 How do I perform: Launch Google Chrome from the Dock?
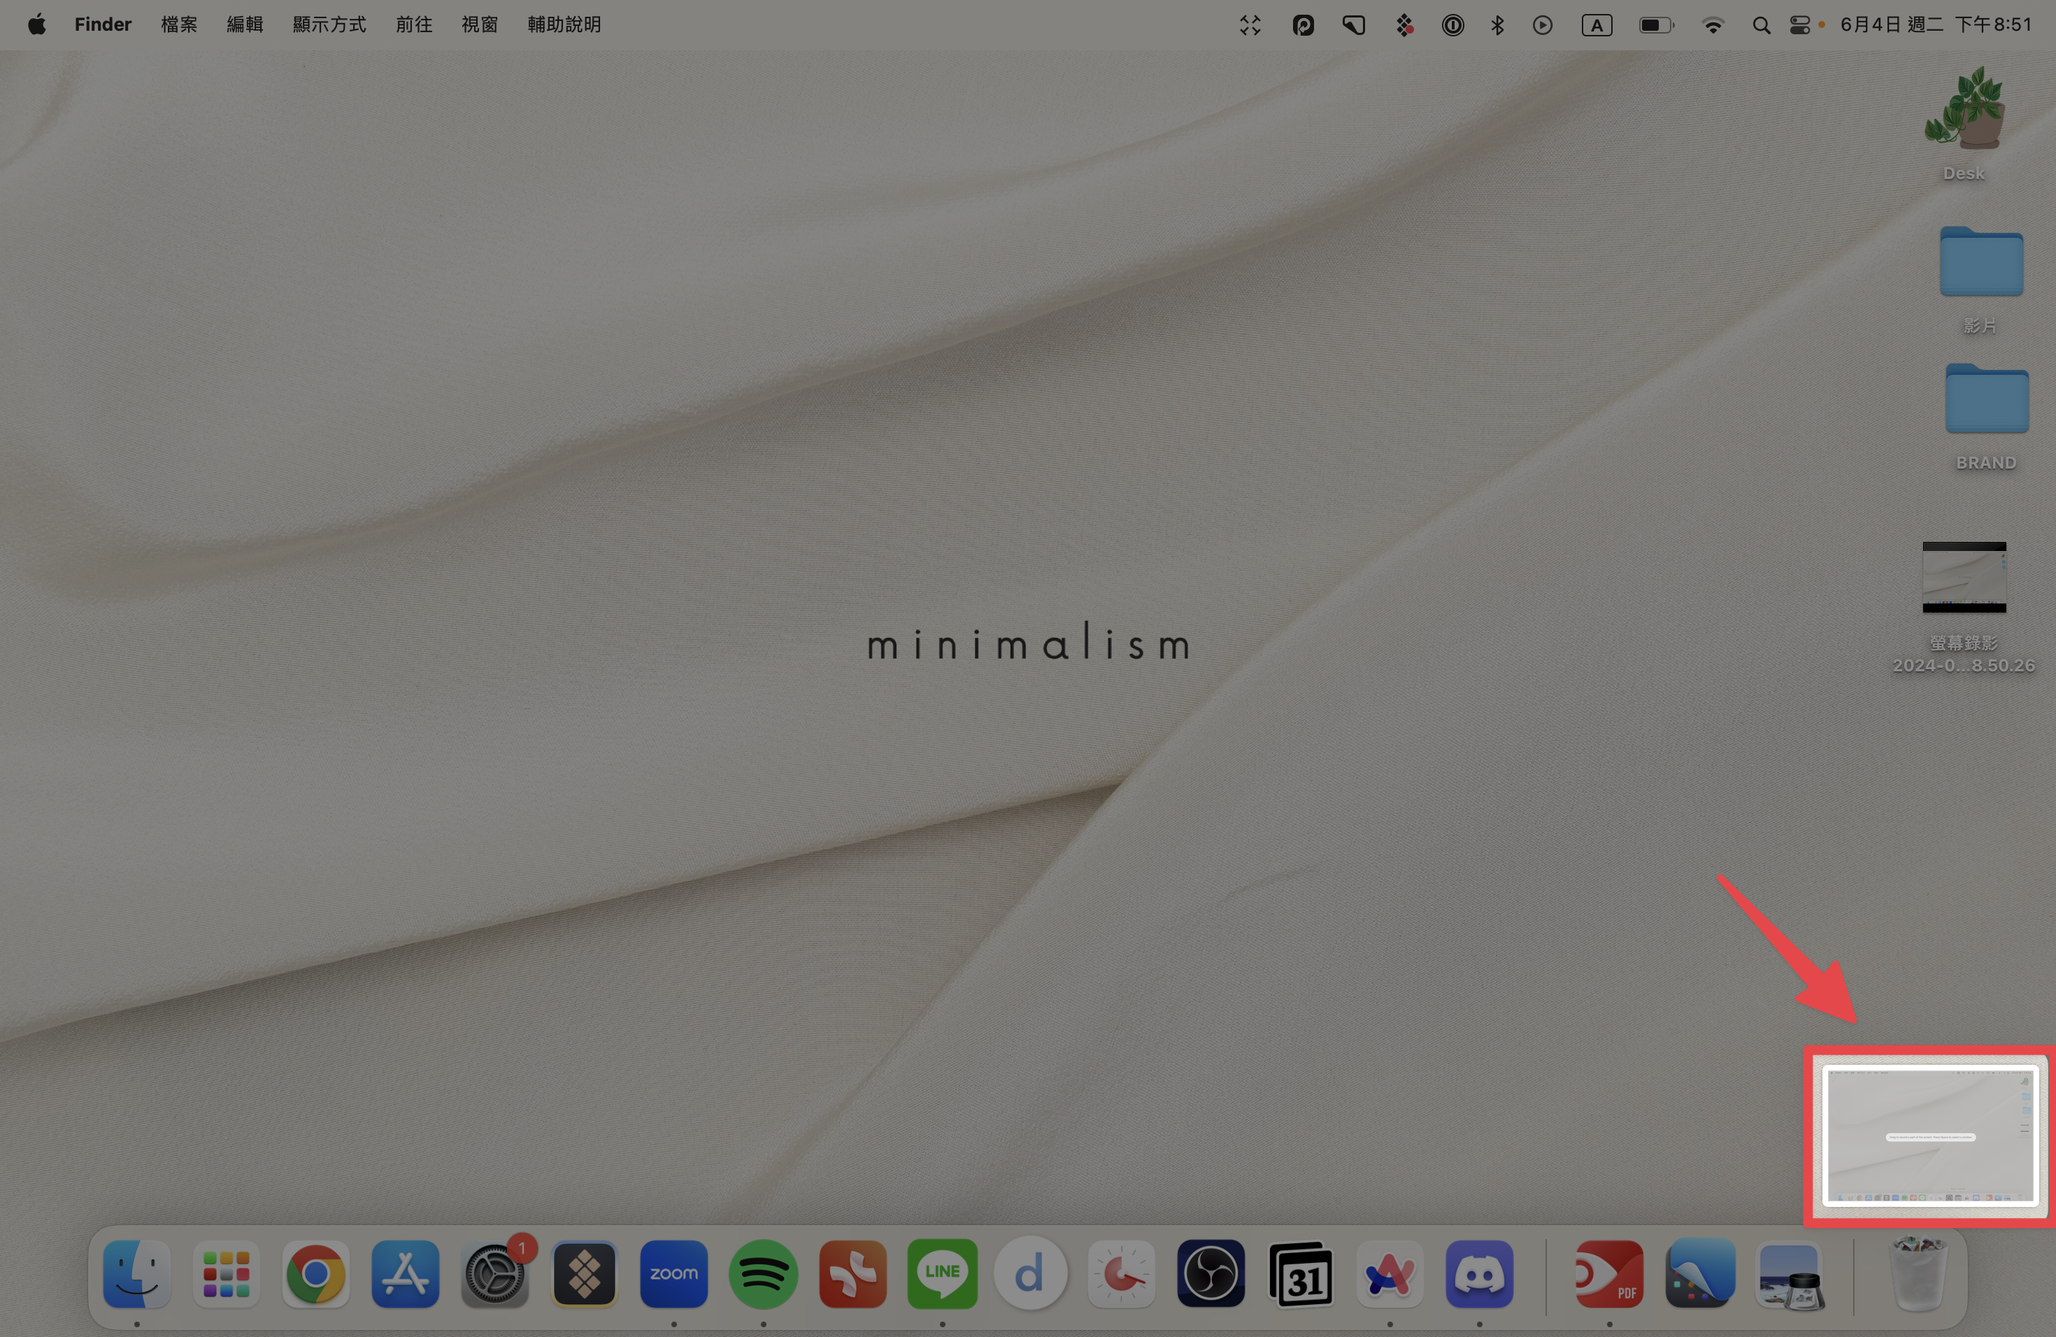click(x=316, y=1273)
